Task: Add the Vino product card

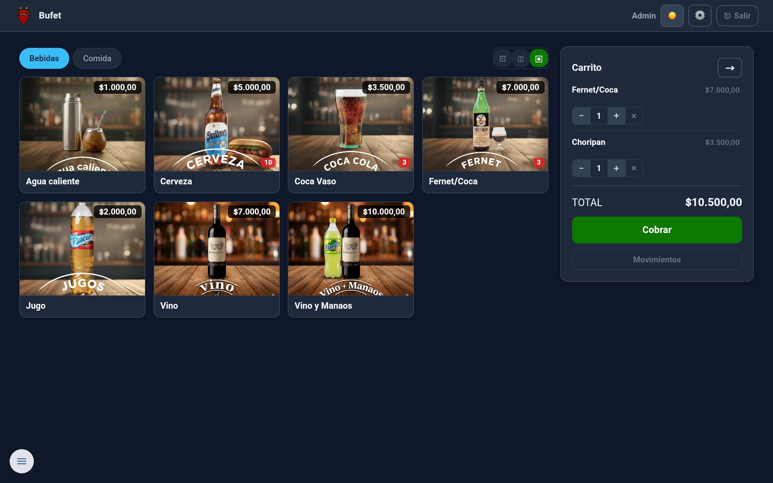Action: [217, 260]
